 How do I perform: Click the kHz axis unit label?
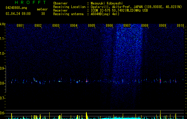click(3, 24)
